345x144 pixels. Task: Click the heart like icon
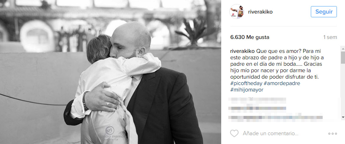[234, 133]
